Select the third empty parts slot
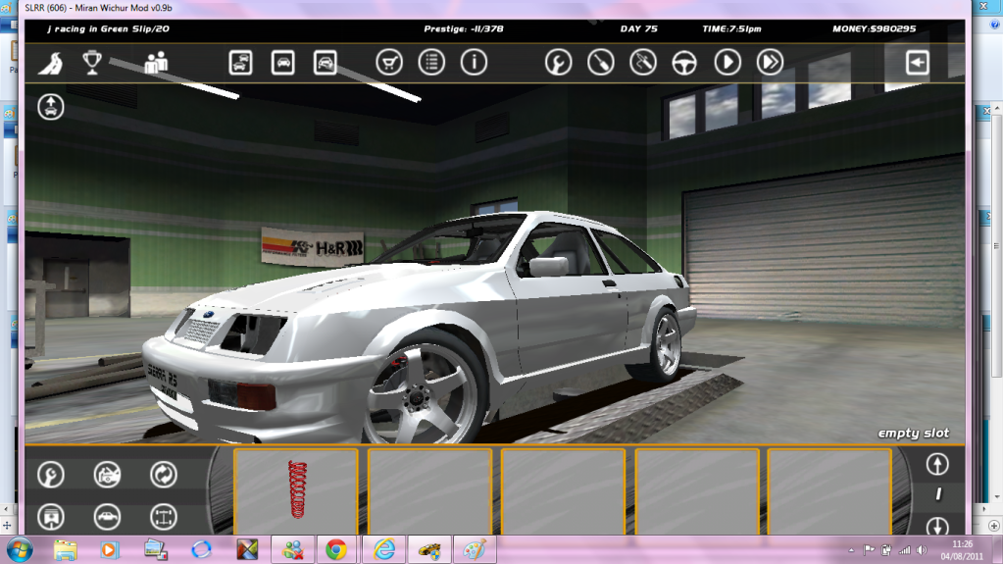Viewport: 1003px width, 564px height. (x=563, y=491)
